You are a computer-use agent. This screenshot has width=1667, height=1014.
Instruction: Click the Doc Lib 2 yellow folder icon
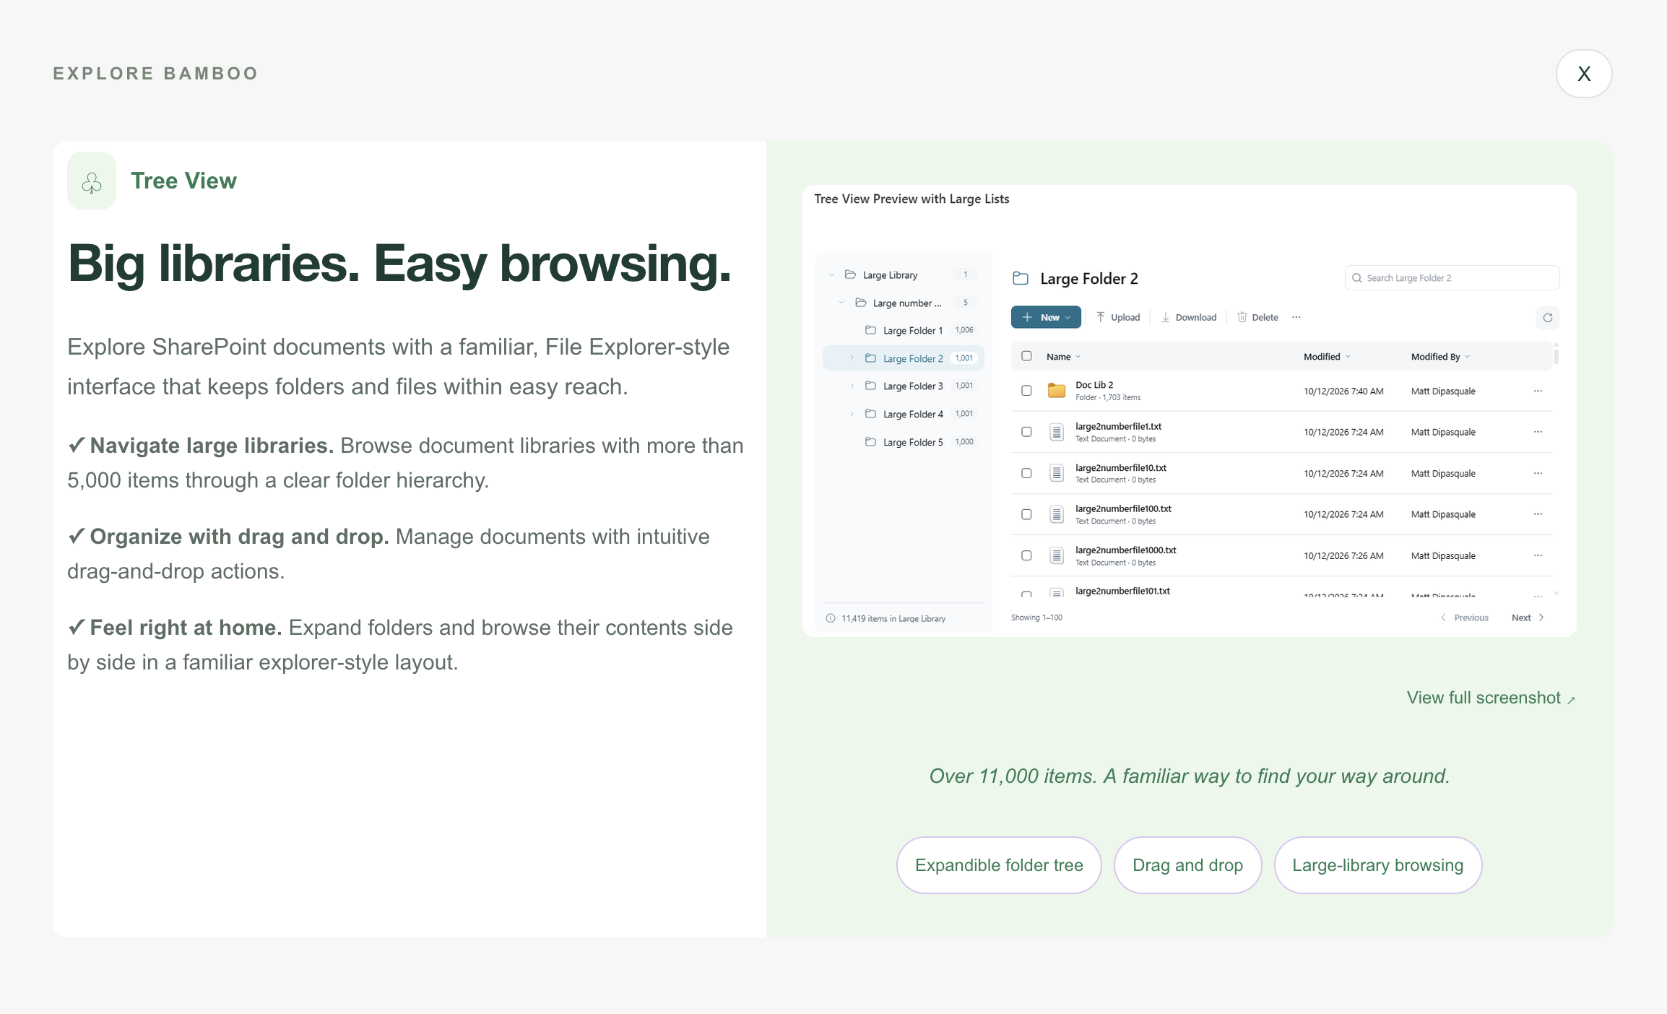pos(1057,391)
